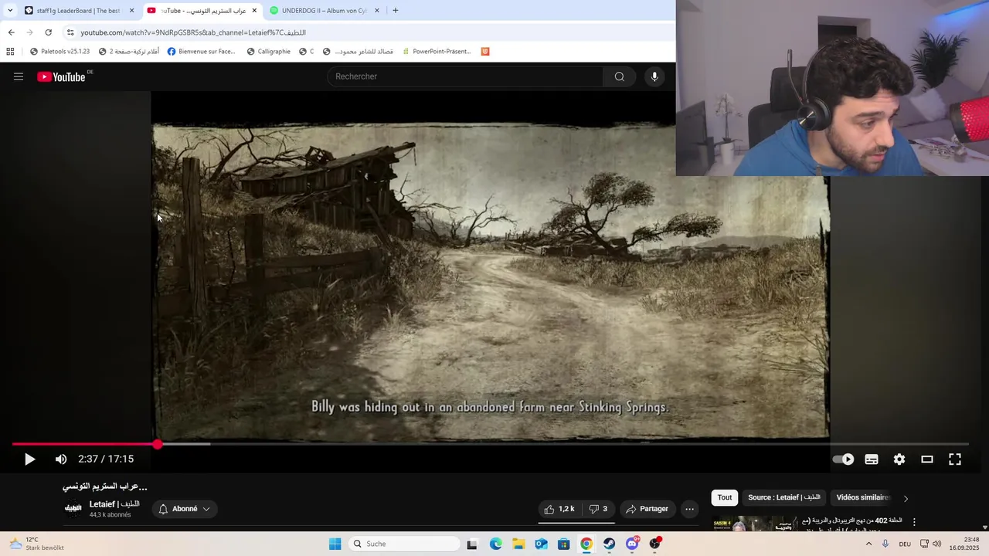
Task: Select the Tout filter chip
Action: point(724,497)
